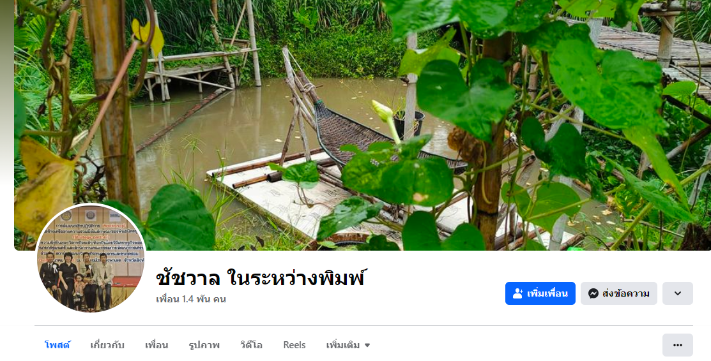Open the circular profile picture

click(x=91, y=258)
